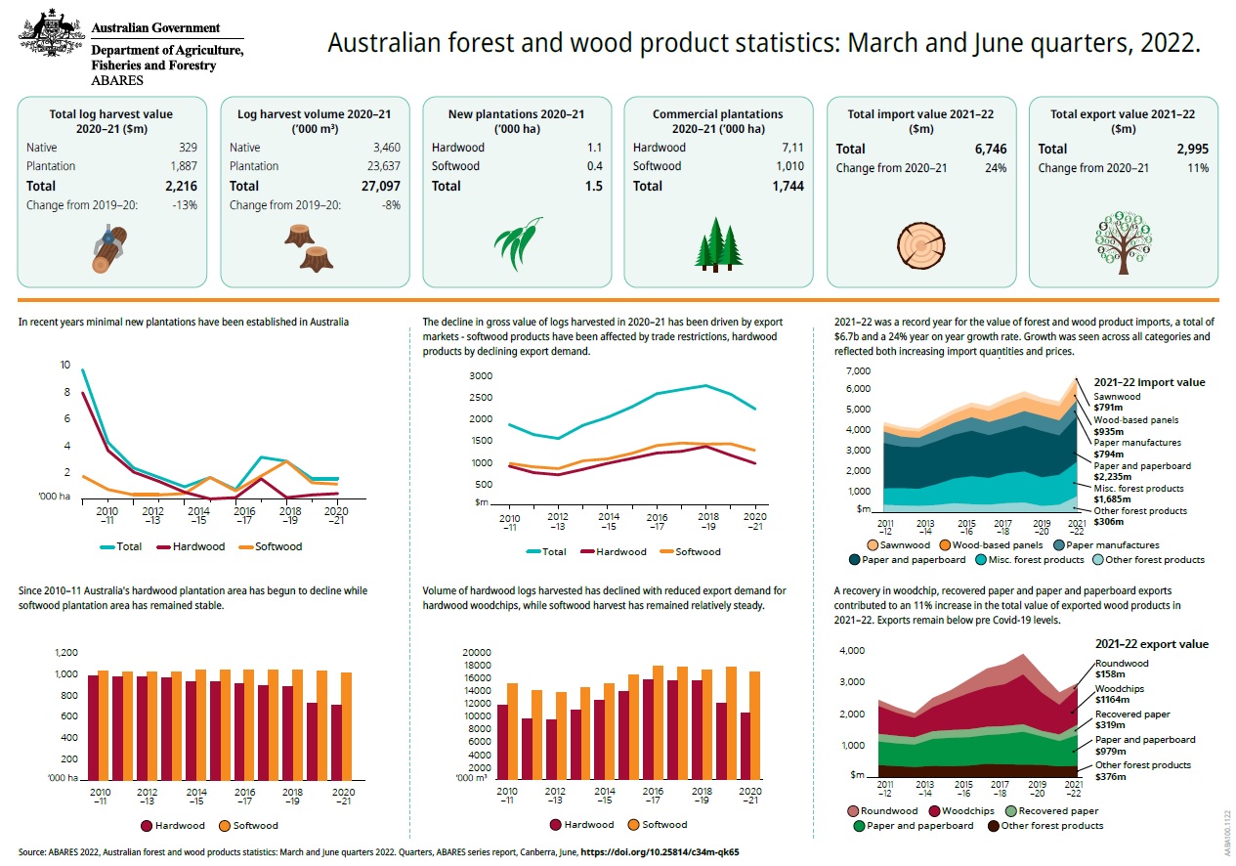
Task: Click Other forest products legend dot in exports chart
Action: click(x=994, y=826)
